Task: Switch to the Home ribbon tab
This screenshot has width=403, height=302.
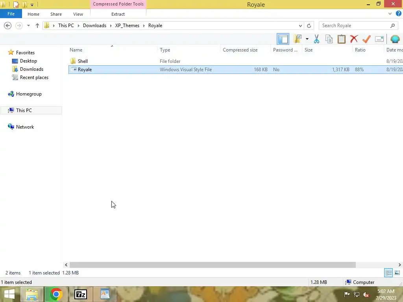Action: click(33, 14)
